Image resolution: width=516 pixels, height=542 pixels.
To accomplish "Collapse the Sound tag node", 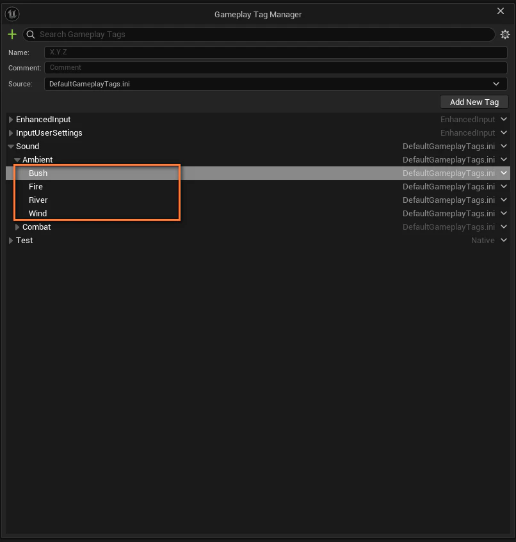I will pos(11,147).
